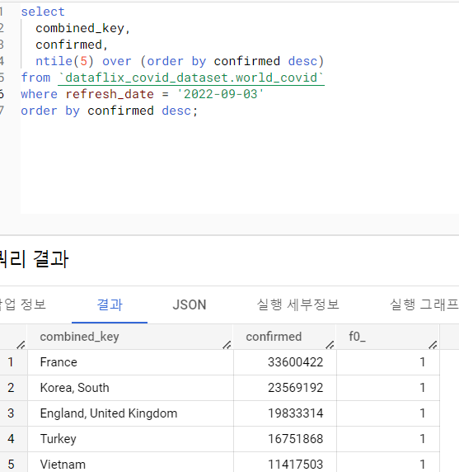
Task: Open the 실행 그래프 tab
Action: [x=424, y=304]
